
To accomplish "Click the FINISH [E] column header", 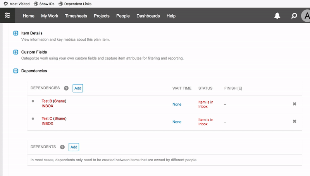I will coord(233,88).
